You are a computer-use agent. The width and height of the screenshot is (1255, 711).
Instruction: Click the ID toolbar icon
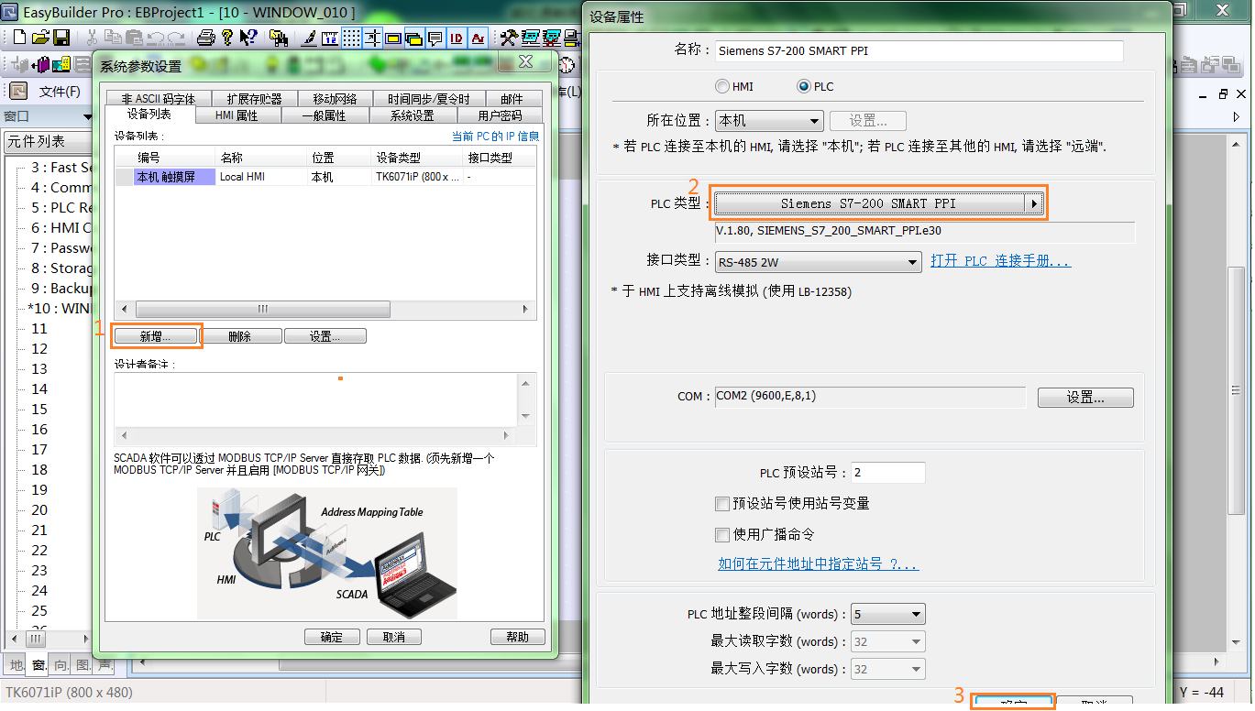(457, 38)
